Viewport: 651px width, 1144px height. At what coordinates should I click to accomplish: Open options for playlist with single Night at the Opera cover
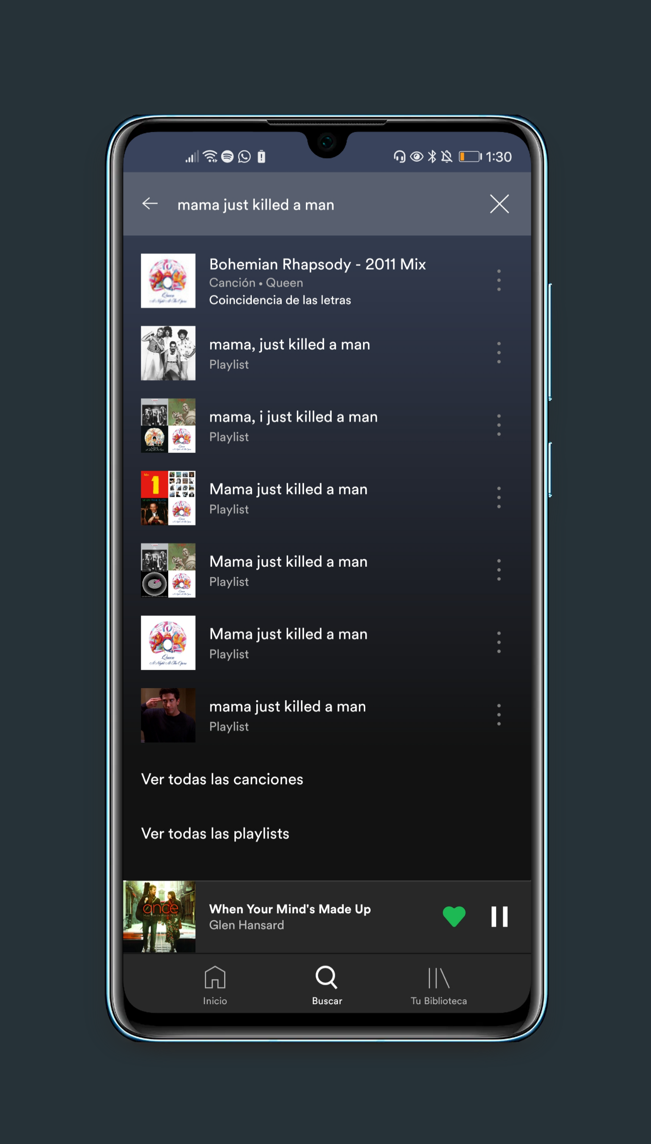[499, 643]
